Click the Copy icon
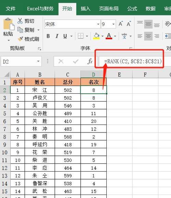The width and height of the screenshot is (171, 198). tap(20, 30)
